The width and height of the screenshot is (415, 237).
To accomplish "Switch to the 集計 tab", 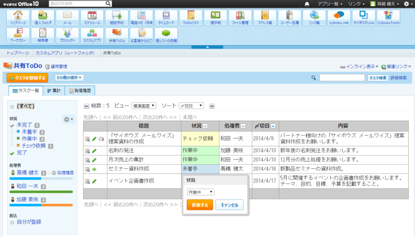I will pyautogui.click(x=54, y=91).
